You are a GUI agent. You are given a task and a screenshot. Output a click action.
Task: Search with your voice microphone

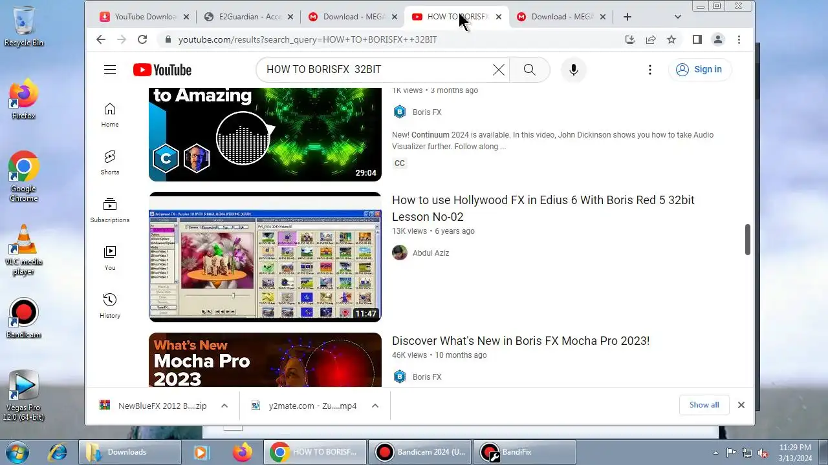click(573, 70)
